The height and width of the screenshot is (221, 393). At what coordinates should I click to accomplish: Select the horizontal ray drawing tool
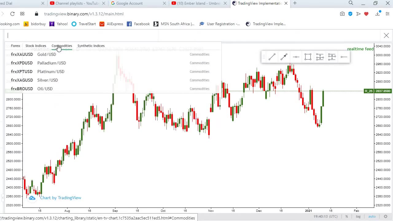pyautogui.click(x=344, y=57)
